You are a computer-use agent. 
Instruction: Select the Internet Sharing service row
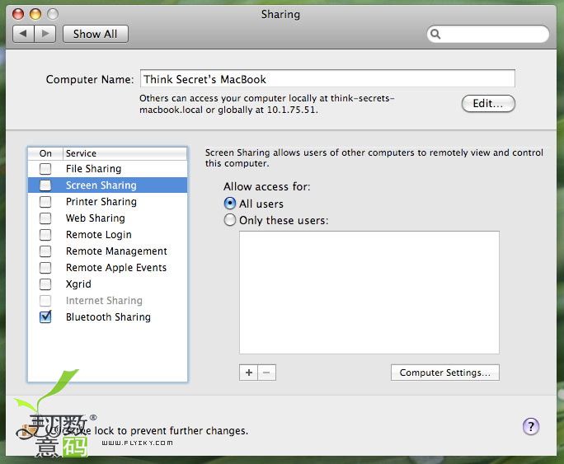tap(107, 301)
